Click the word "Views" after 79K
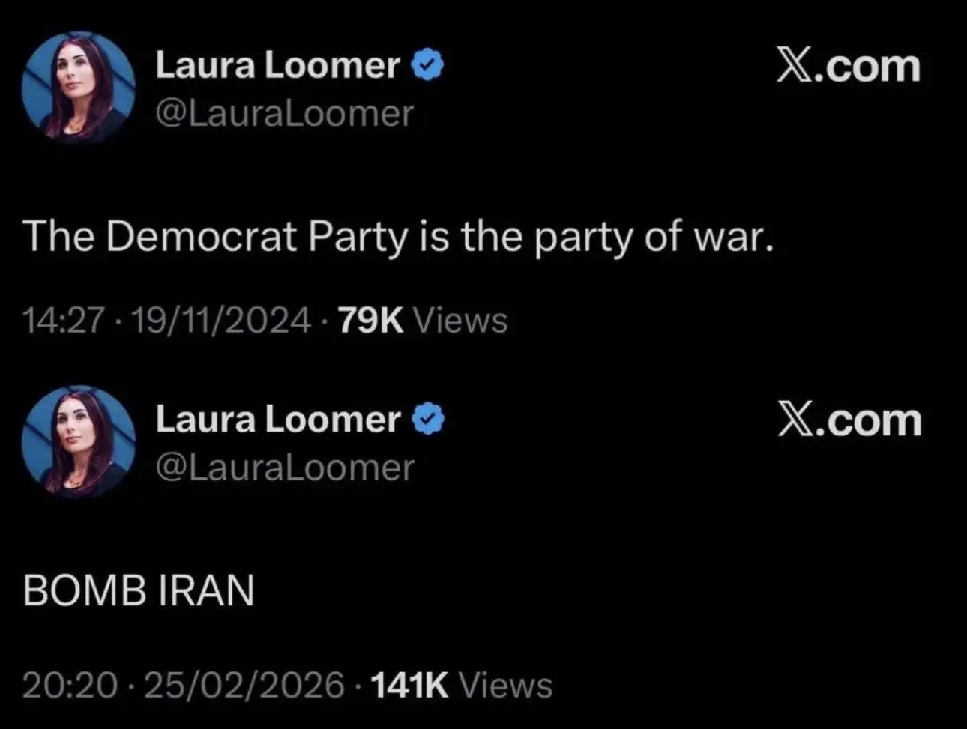The image size is (967, 729). pyautogui.click(x=461, y=321)
